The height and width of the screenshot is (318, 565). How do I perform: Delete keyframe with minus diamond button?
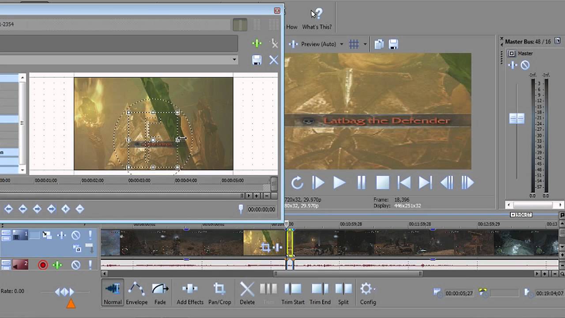[x=80, y=209]
